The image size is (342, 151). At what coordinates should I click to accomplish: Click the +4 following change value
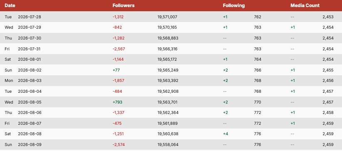pos(226,134)
